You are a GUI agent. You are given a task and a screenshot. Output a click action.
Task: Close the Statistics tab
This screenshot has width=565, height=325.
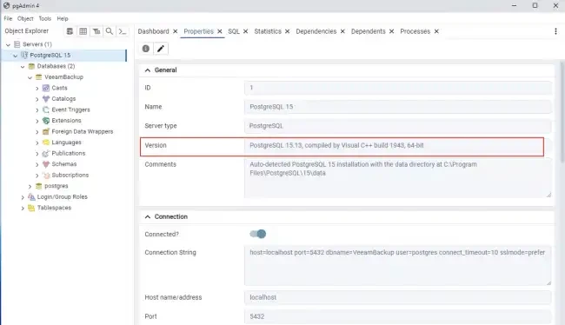(287, 31)
